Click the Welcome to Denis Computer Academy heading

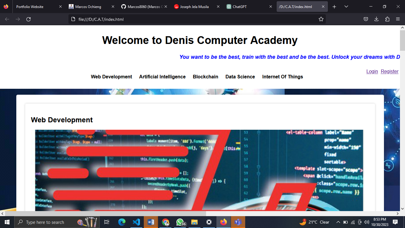[200, 40]
